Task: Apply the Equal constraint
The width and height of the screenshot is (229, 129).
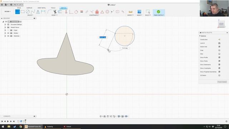Action: (82, 12)
